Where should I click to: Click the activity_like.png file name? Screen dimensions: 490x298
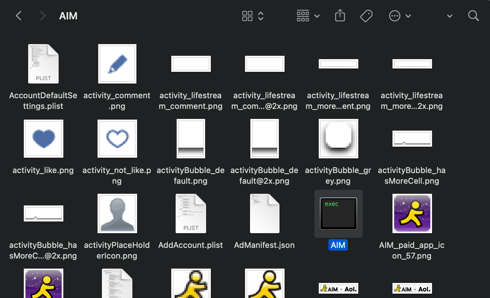click(x=43, y=170)
